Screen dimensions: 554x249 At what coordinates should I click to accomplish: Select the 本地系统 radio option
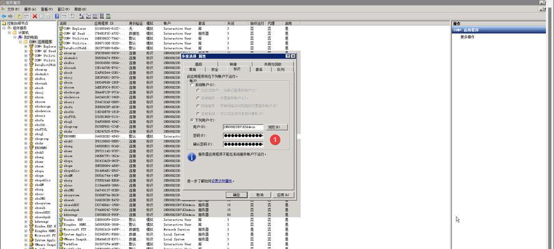click(198, 113)
